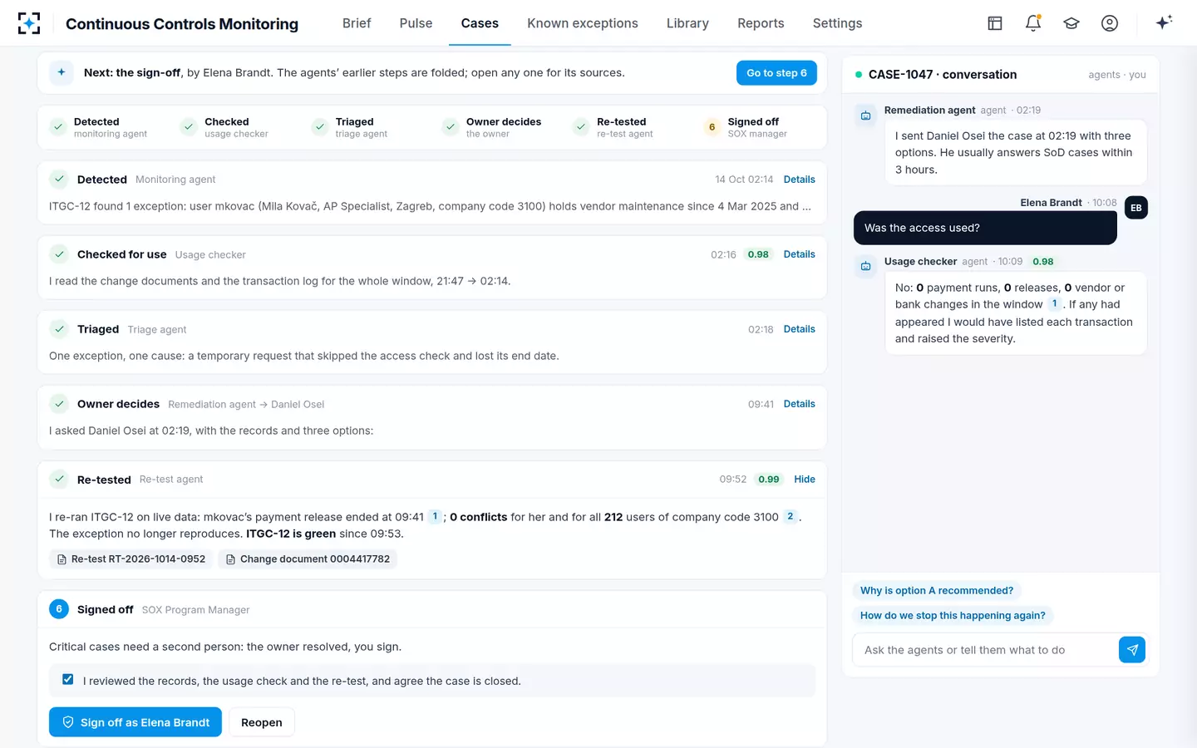This screenshot has width=1197, height=748.
Task: Open the Change document 0004417782 chip
Action: pyautogui.click(x=308, y=559)
